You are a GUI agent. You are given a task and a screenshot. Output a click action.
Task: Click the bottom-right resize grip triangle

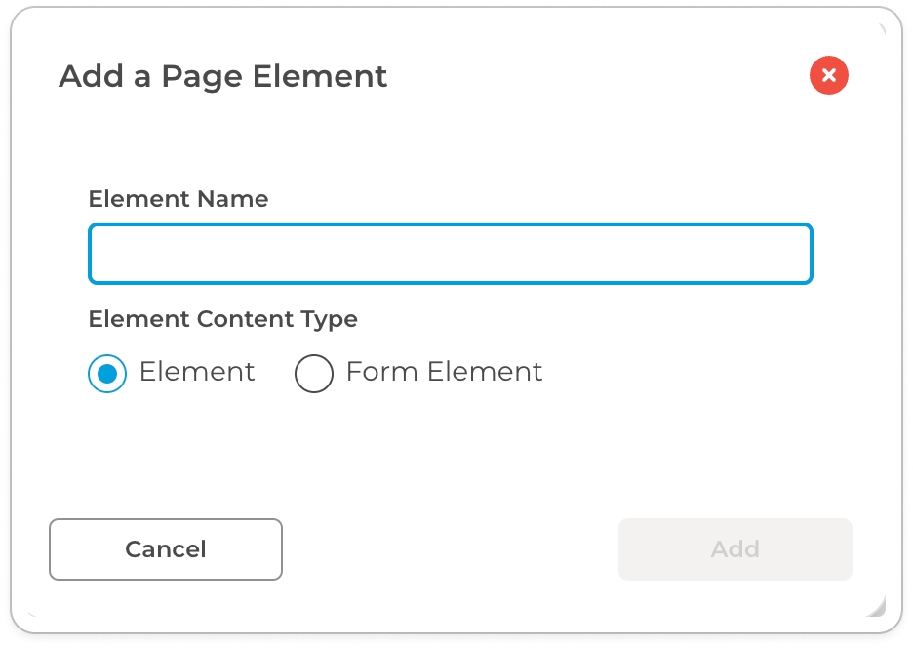click(877, 608)
